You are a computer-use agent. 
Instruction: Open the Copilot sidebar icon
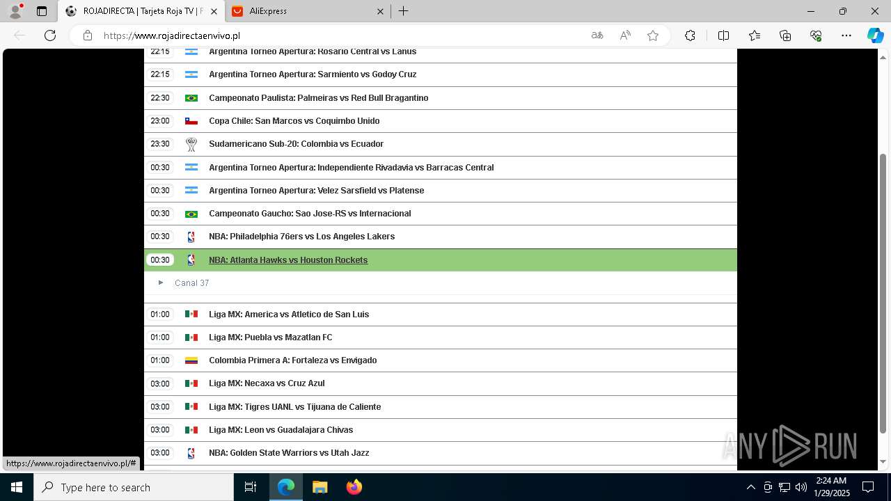[875, 35]
